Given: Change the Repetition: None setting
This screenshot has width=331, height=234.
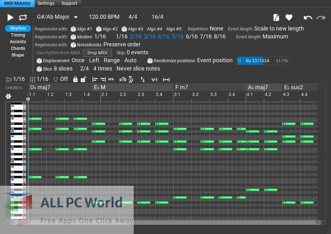Looking at the screenshot, I should (x=216, y=29).
